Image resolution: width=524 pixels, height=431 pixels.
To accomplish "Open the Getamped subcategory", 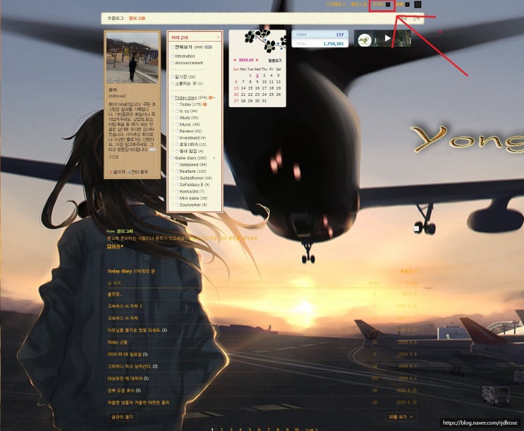I will click(x=189, y=164).
